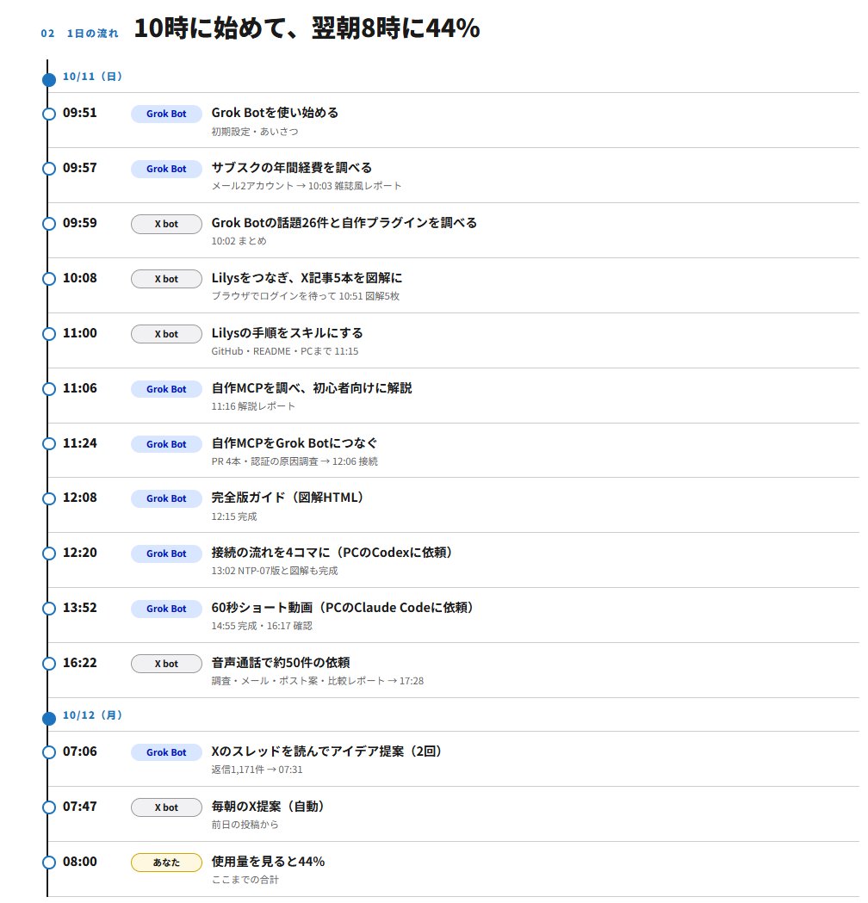The height and width of the screenshot is (903, 868).
Task: Select the 12:08 timeline circle marker
Action: (49, 498)
